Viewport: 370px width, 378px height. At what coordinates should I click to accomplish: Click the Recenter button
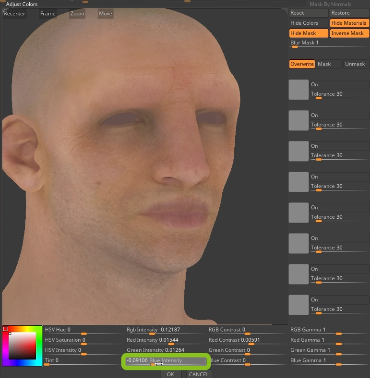click(x=15, y=14)
